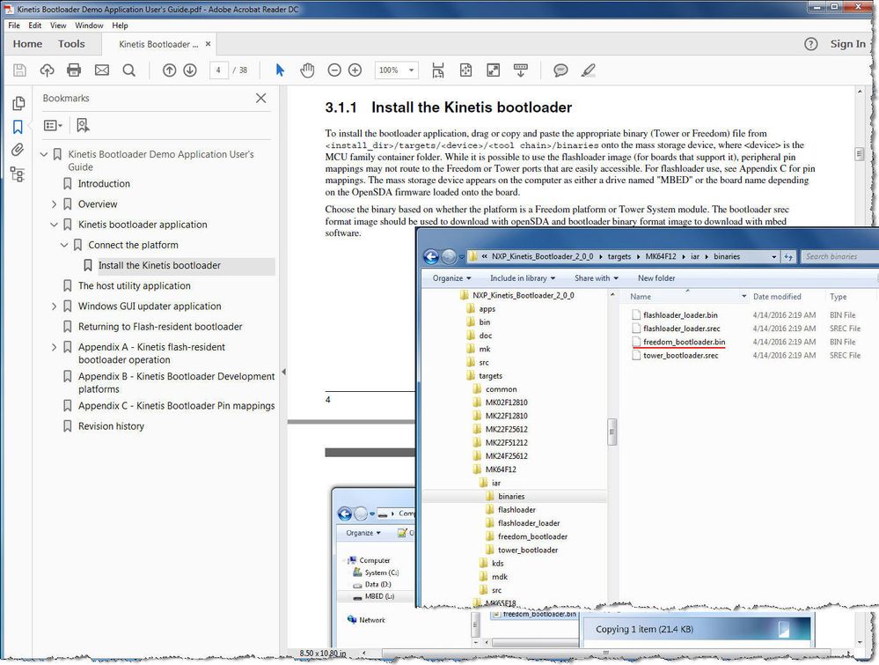Expand the Overview bookmark
The width and height of the screenshot is (879, 665).
pyautogui.click(x=55, y=204)
